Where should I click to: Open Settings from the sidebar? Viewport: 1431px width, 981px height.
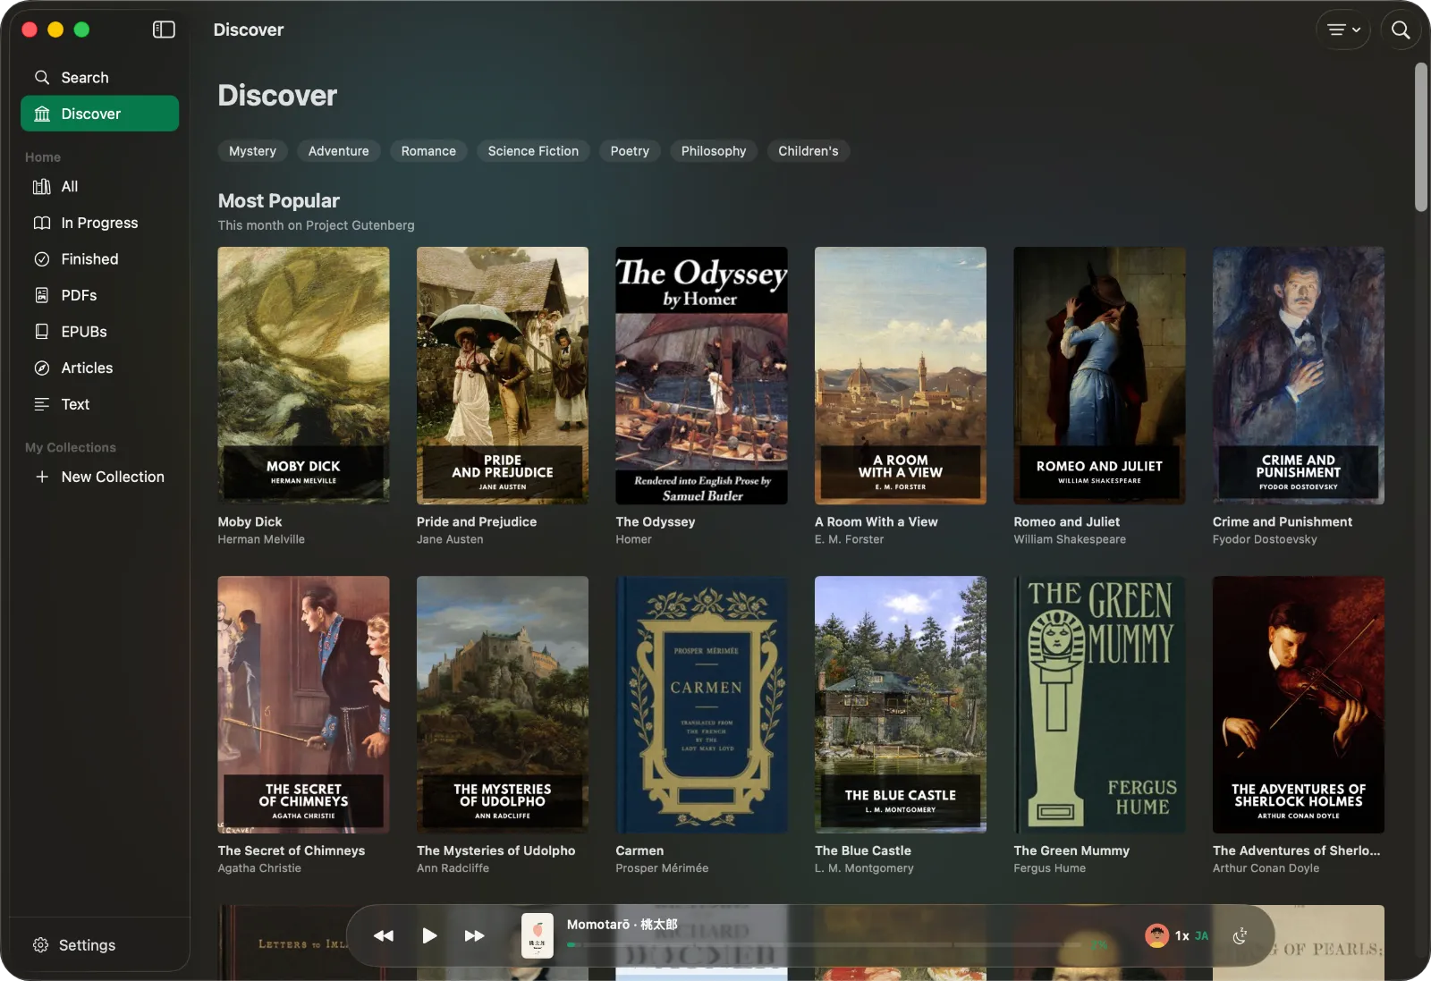pos(75,945)
